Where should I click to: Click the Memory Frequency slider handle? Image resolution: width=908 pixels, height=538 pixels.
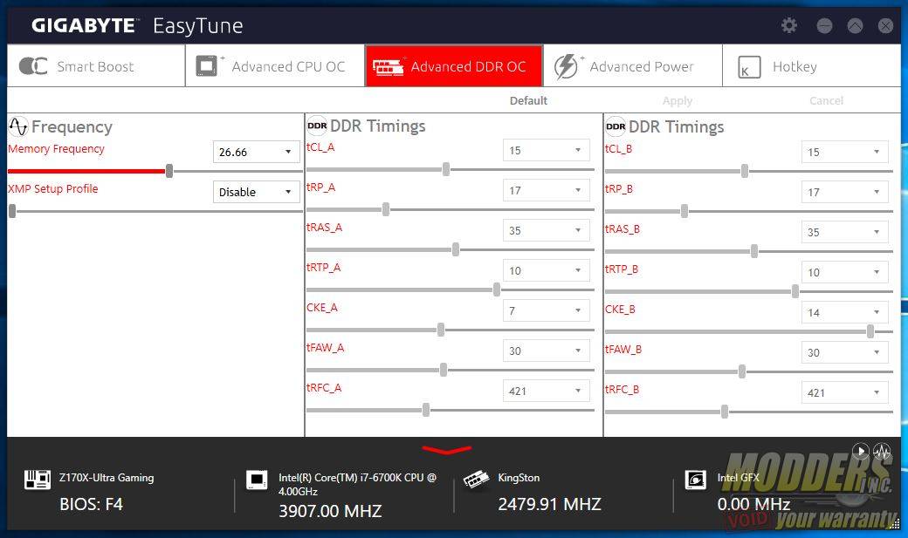[169, 171]
